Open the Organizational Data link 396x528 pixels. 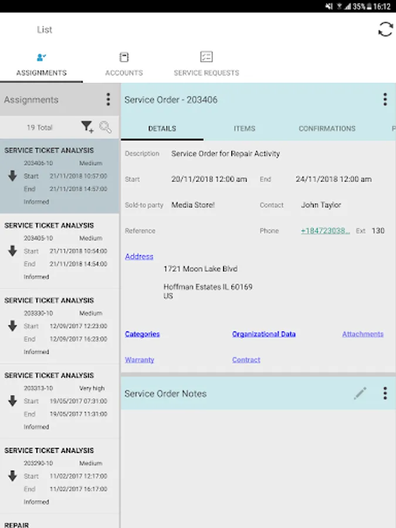tap(263, 334)
